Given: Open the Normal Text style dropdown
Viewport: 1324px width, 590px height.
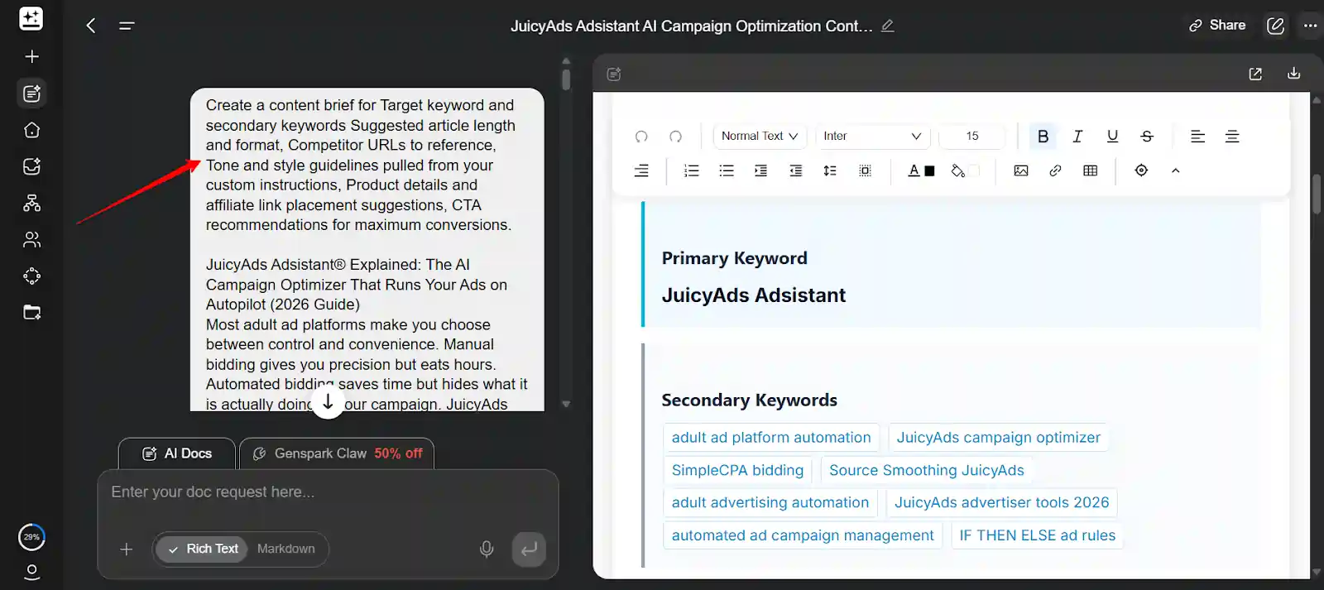Looking at the screenshot, I should (x=760, y=137).
